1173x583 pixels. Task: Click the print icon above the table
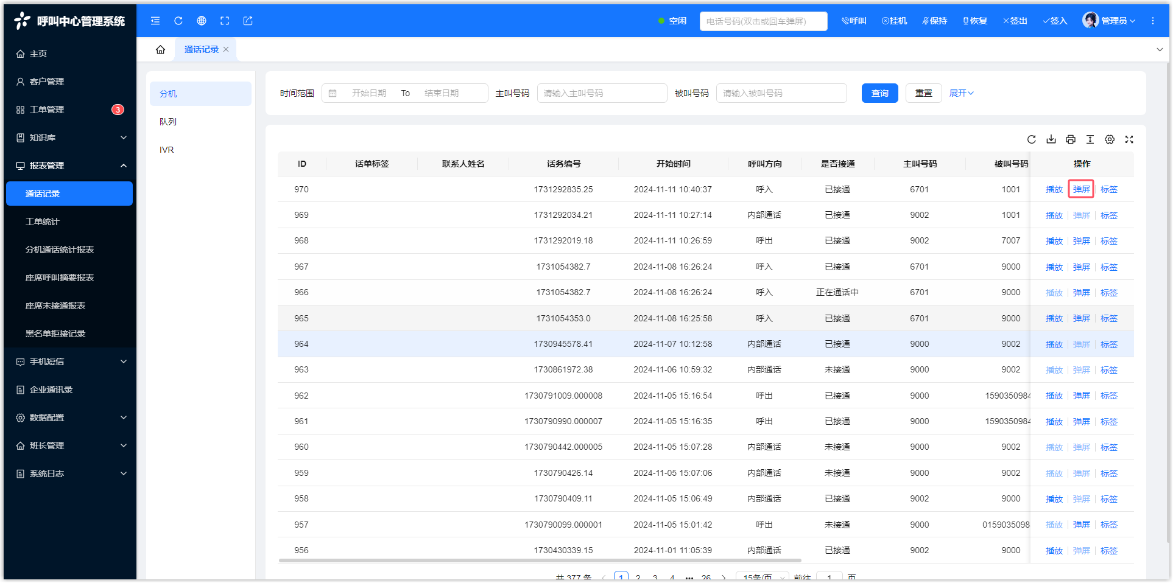1071,139
